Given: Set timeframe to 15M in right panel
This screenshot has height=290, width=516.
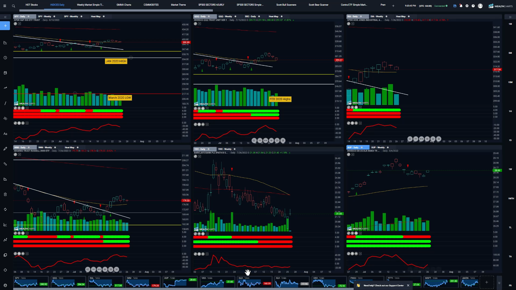Looking at the screenshot, I should pyautogui.click(x=510, y=82).
